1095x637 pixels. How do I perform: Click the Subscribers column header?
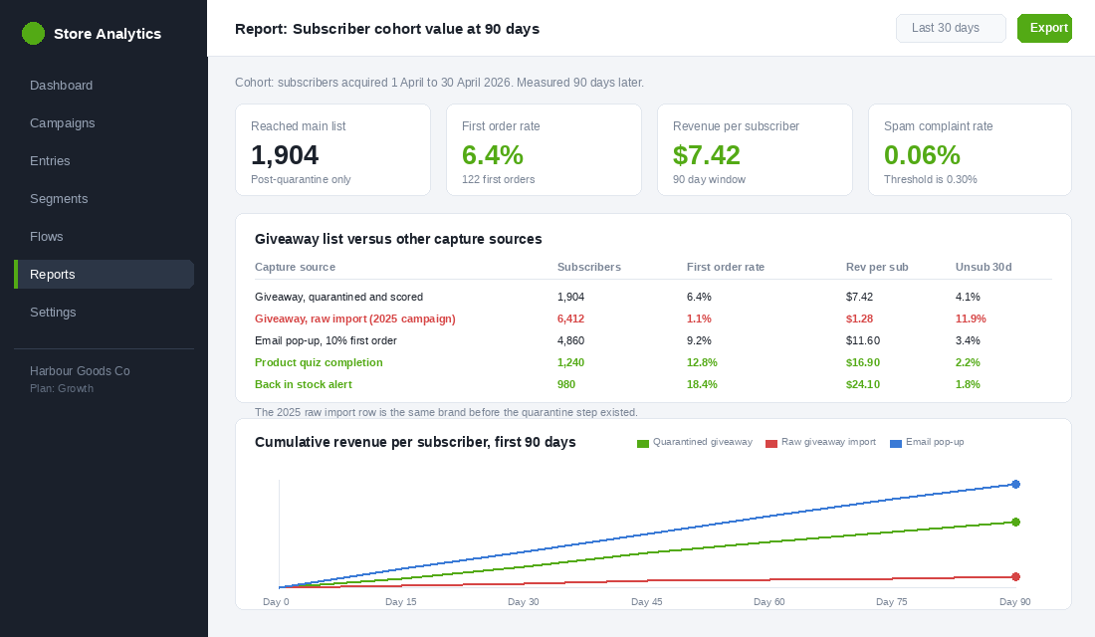point(588,267)
